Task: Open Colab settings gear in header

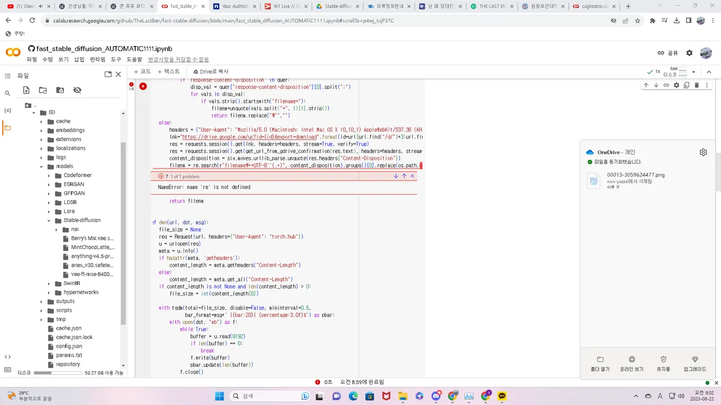Action: click(689, 53)
